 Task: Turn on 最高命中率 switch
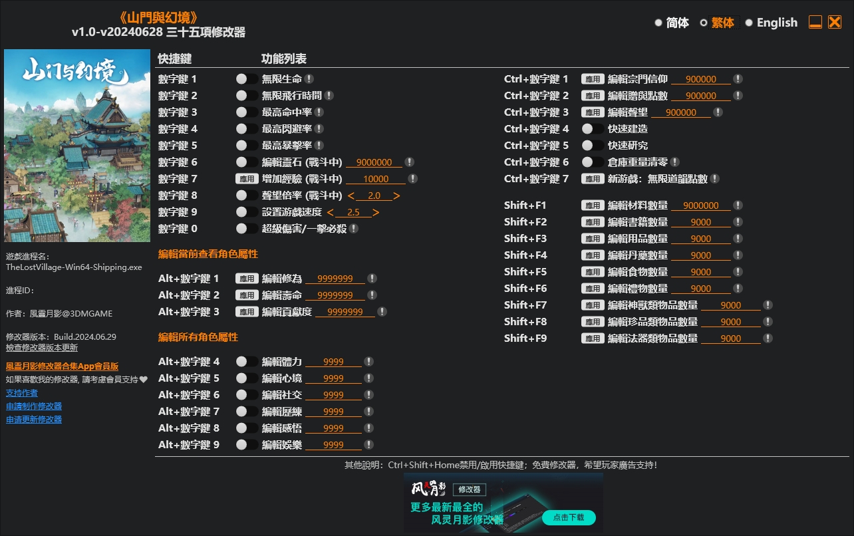(x=247, y=112)
